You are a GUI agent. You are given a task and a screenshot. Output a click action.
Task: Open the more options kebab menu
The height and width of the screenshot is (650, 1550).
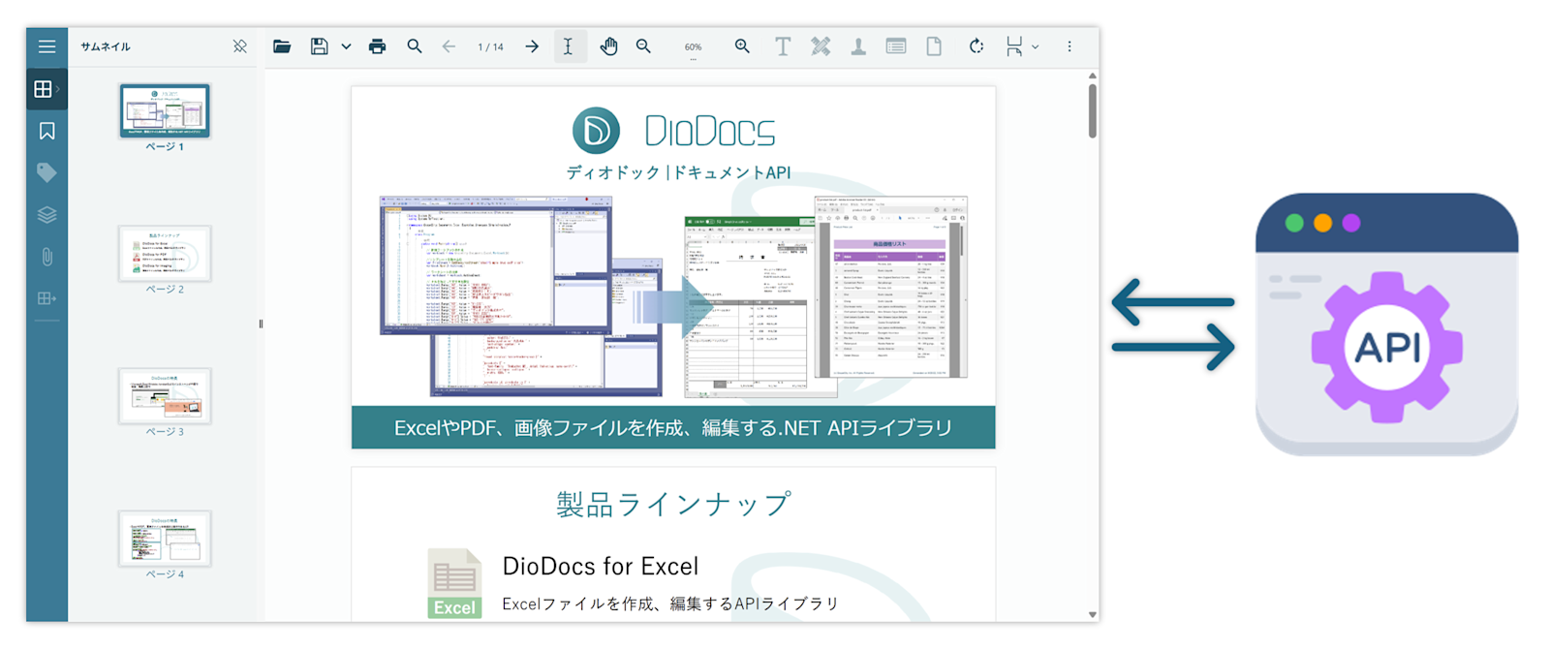tap(1069, 46)
